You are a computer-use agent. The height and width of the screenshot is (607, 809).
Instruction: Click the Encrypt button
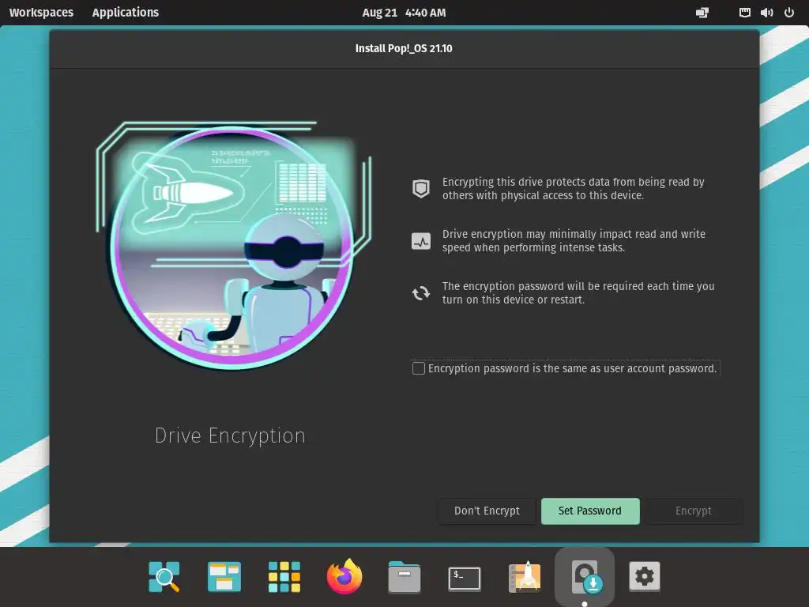point(694,511)
